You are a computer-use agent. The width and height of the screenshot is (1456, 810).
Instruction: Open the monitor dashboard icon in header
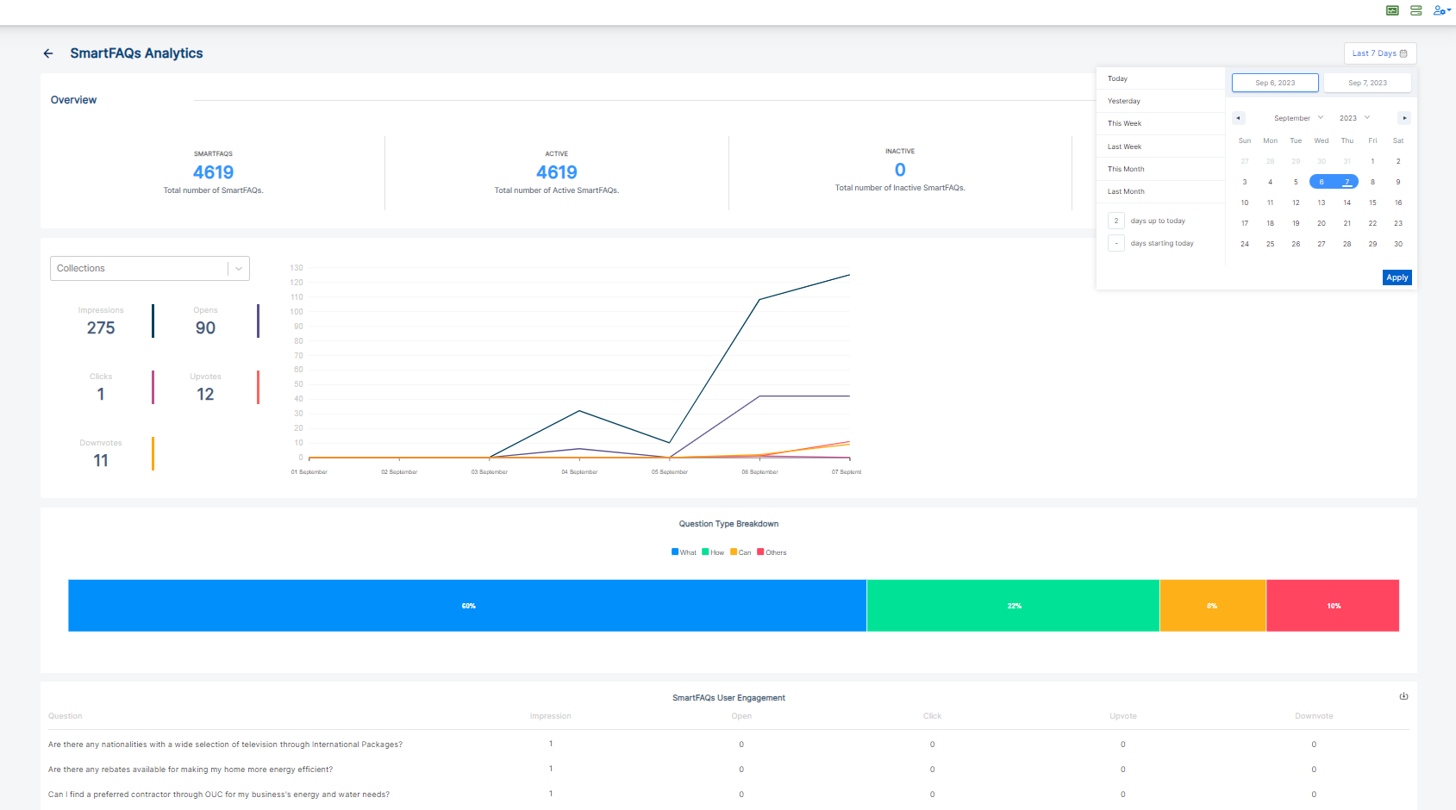1392,10
